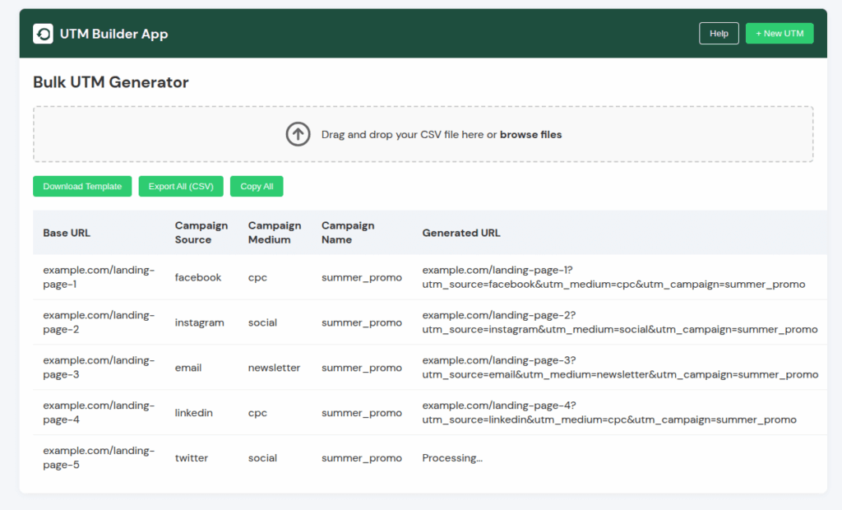The width and height of the screenshot is (842, 510).
Task: Click the example.com/landing-page-3 base URL cell
Action: [98, 368]
